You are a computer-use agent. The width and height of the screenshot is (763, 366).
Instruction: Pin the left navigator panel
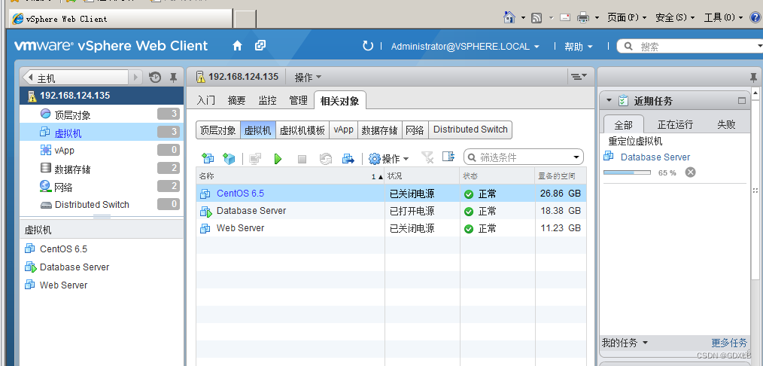pyautogui.click(x=173, y=78)
